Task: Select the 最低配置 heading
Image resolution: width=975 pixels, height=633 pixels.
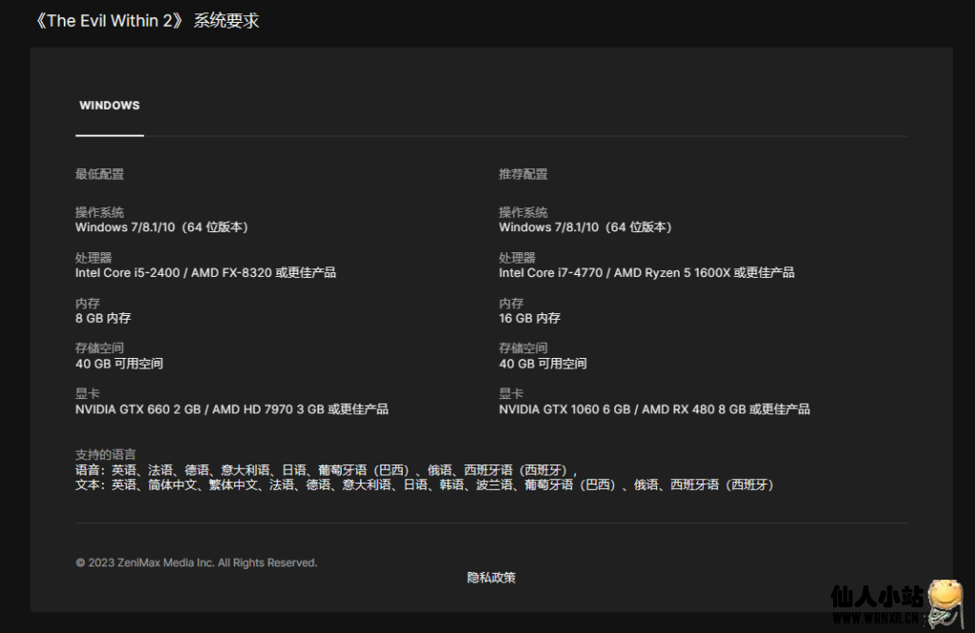Action: [99, 174]
